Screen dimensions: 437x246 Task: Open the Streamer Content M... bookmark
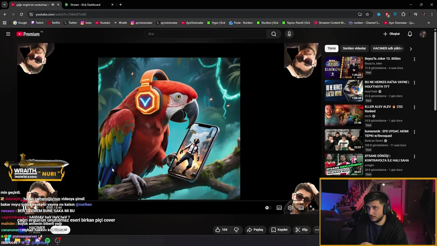coord(329,23)
